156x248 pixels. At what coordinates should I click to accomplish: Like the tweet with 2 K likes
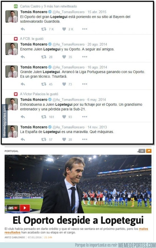point(64,29)
